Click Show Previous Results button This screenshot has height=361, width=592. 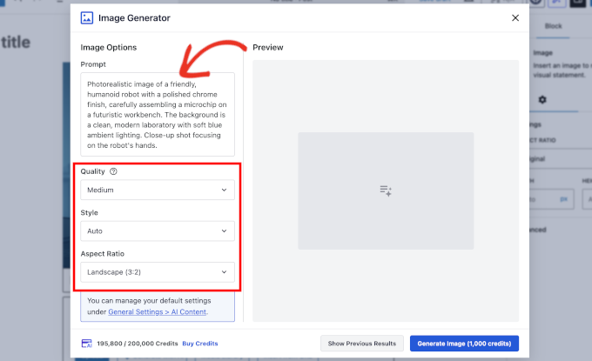point(361,344)
